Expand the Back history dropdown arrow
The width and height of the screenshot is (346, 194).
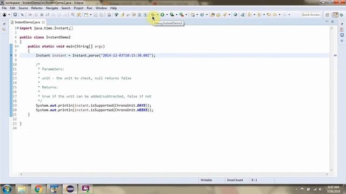pyautogui.click(x=280, y=15)
